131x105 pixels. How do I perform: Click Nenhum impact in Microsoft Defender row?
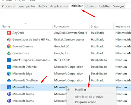[x=121, y=67]
